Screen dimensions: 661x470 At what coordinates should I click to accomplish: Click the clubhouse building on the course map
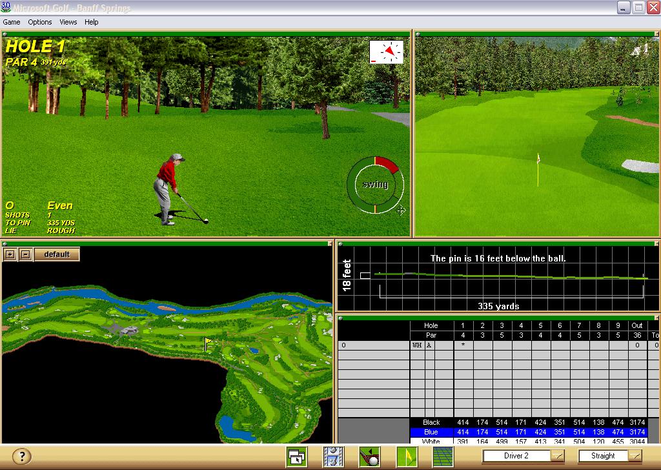click(128, 331)
